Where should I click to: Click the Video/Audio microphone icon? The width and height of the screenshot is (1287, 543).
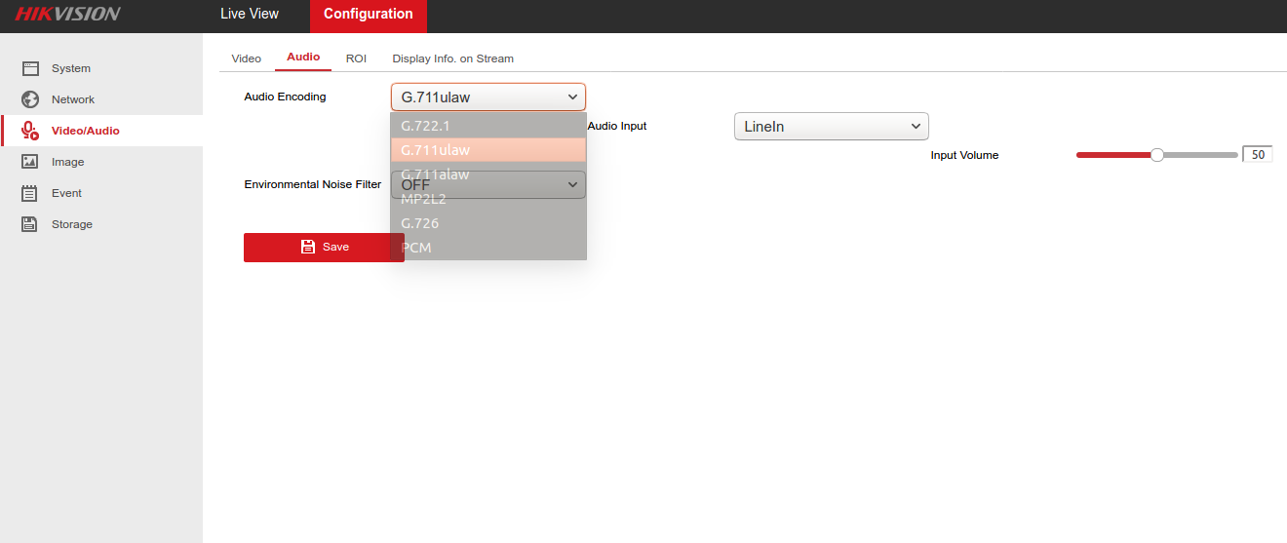30,131
